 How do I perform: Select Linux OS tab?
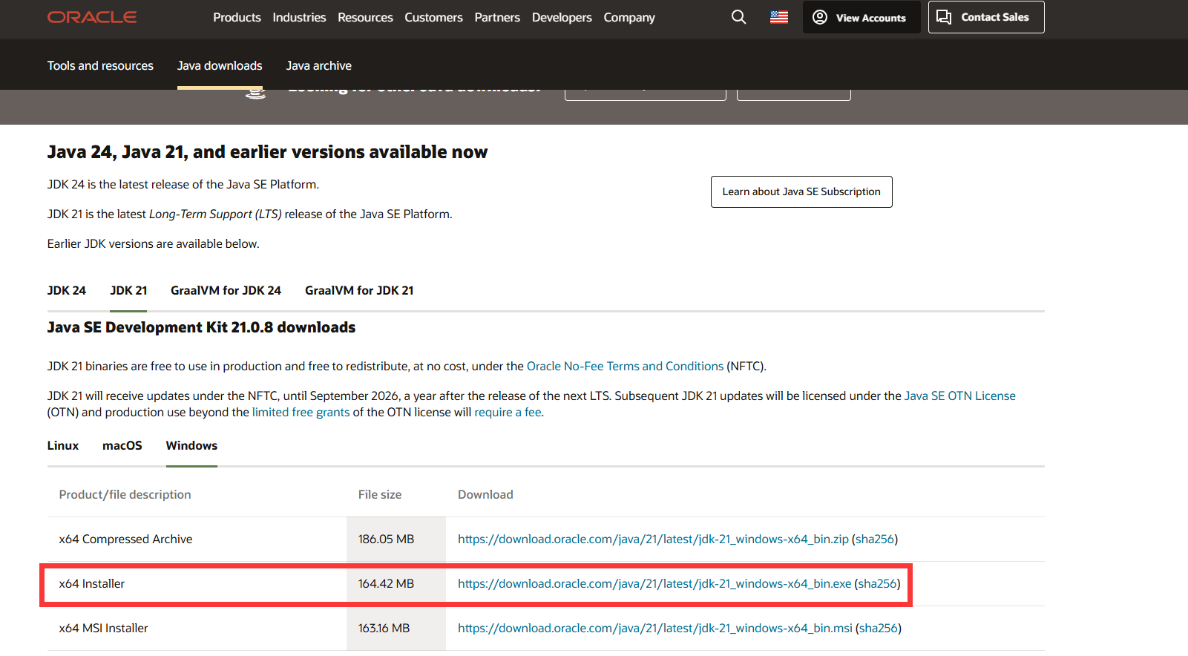(x=63, y=445)
